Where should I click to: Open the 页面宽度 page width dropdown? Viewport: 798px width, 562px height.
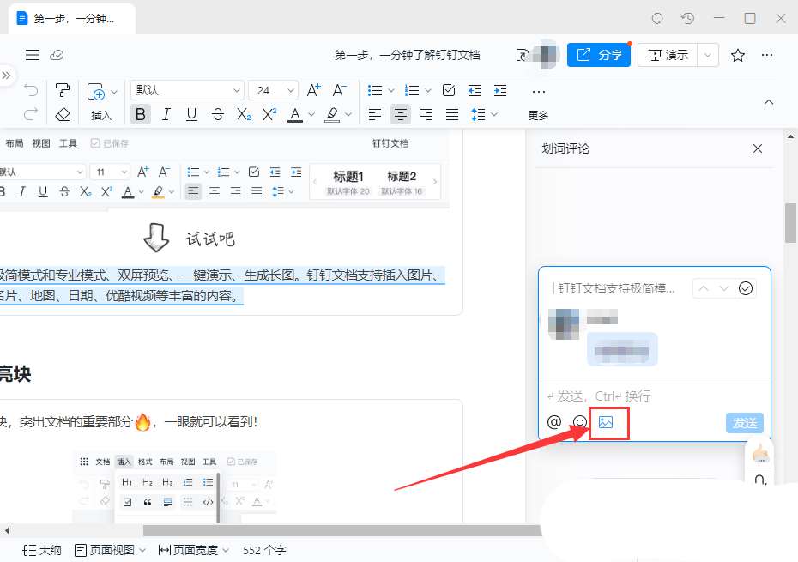(x=193, y=550)
